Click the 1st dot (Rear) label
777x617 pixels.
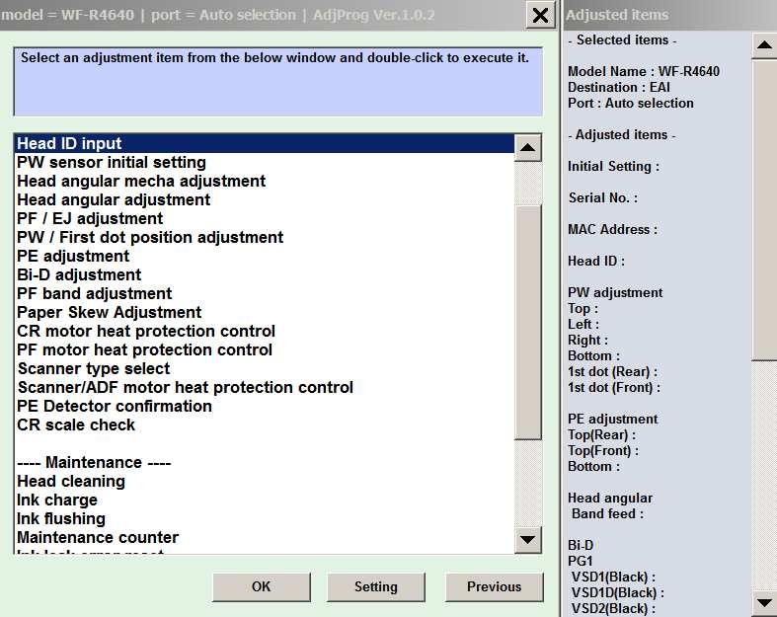(612, 372)
